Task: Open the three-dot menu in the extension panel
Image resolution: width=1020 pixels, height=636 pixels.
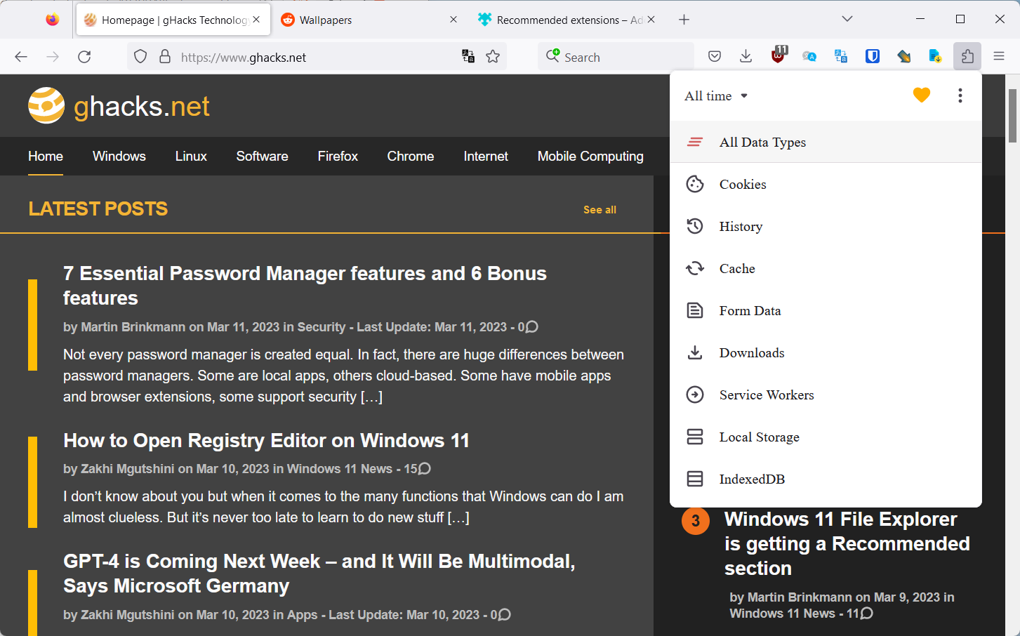Action: [x=960, y=95]
